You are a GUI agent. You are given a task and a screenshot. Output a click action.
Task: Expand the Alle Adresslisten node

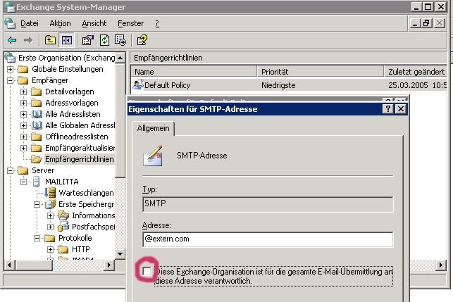24,114
